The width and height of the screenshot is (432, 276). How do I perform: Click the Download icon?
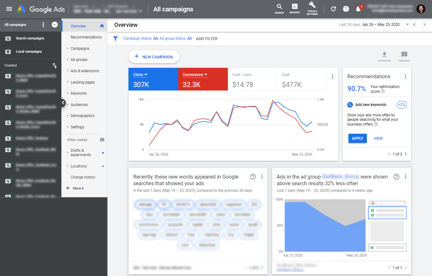tap(384, 55)
